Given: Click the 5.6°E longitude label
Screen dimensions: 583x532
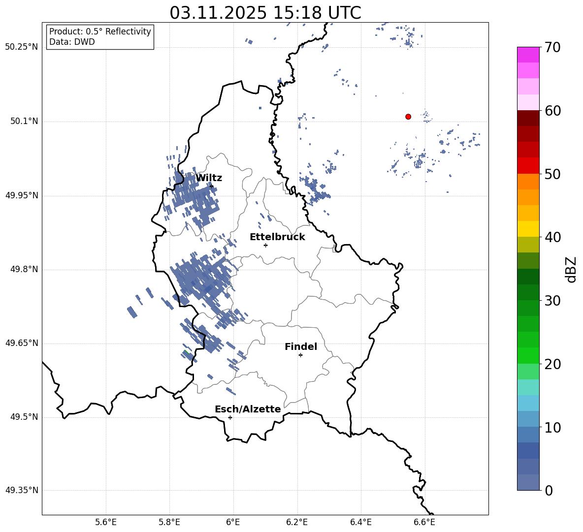Looking at the screenshot, I should pos(106,523).
